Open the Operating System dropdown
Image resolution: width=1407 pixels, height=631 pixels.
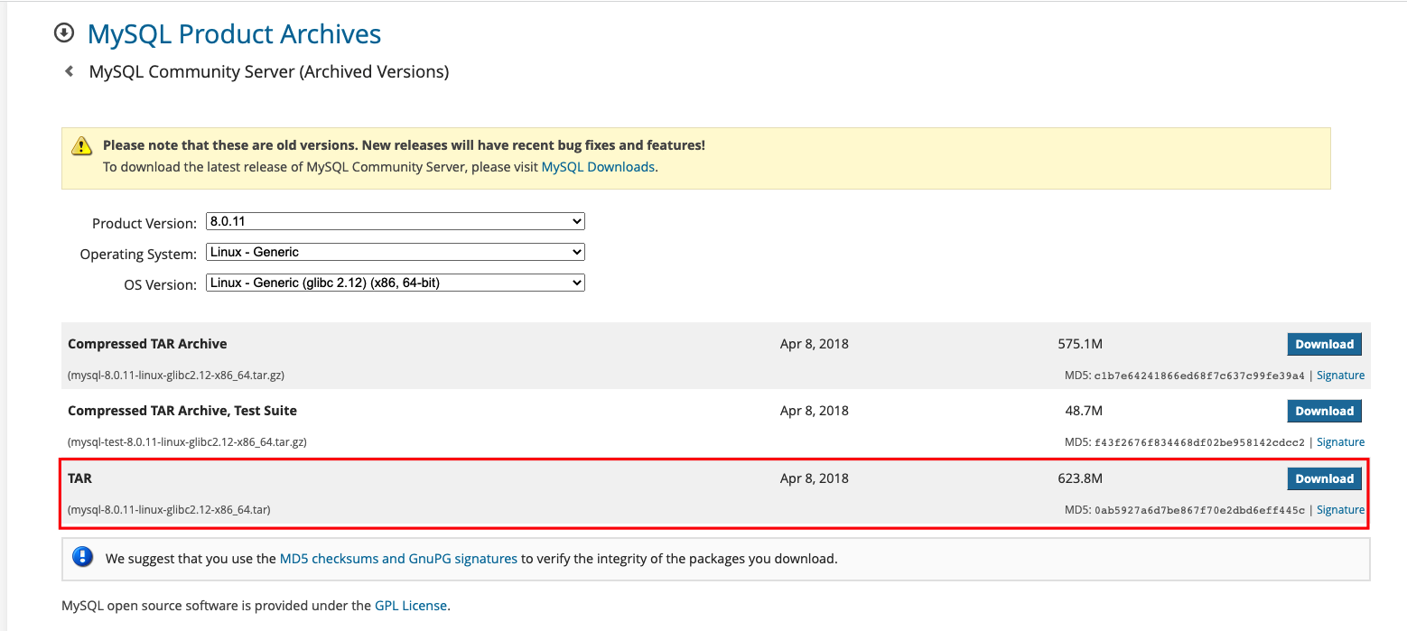395,252
